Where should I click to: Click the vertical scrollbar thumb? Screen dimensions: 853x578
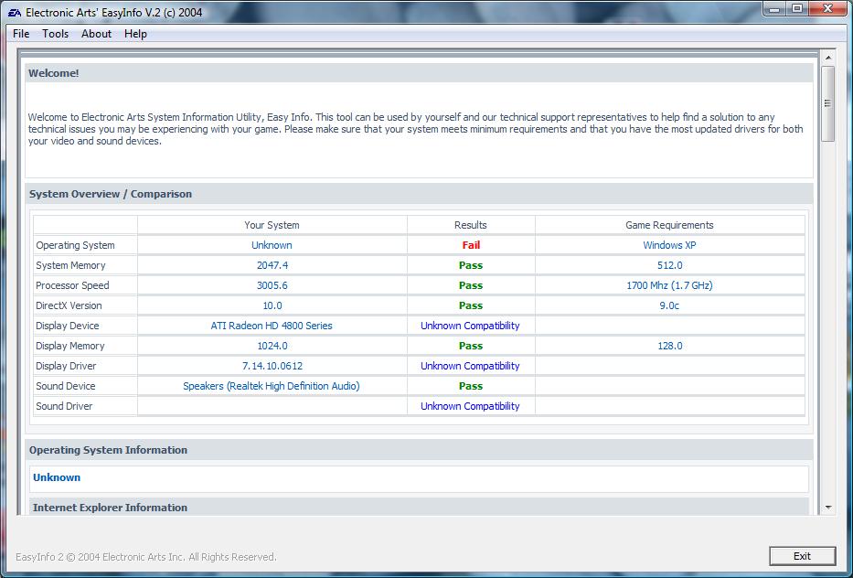[x=828, y=103]
